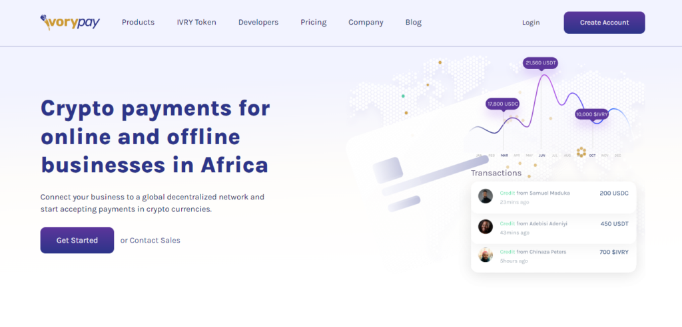Screen dimensions: 682x327
Task: Click the 10,000 $IVRY chart badge
Action: click(x=592, y=114)
